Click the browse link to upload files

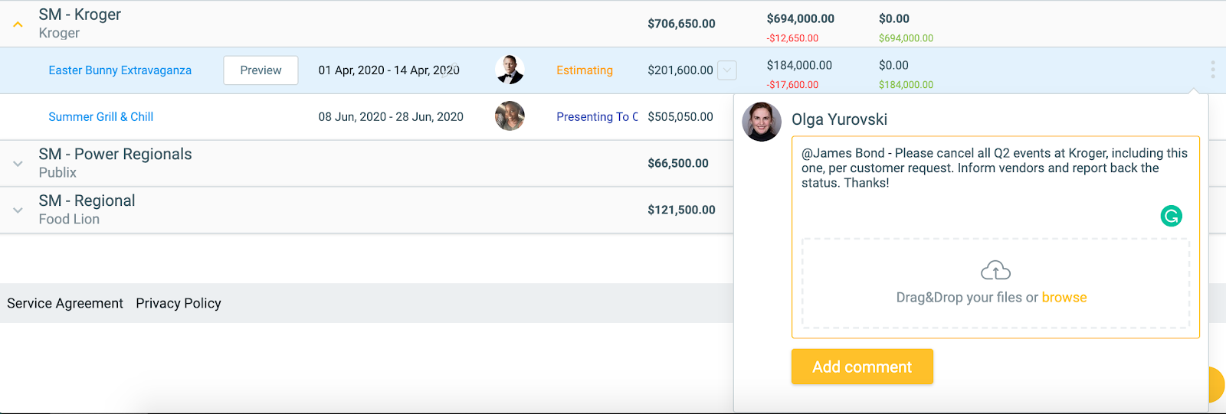[x=1064, y=298]
